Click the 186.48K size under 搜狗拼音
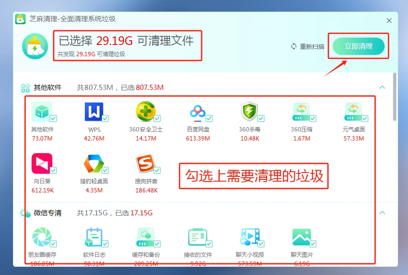This screenshot has width=408, height=275. point(147,190)
